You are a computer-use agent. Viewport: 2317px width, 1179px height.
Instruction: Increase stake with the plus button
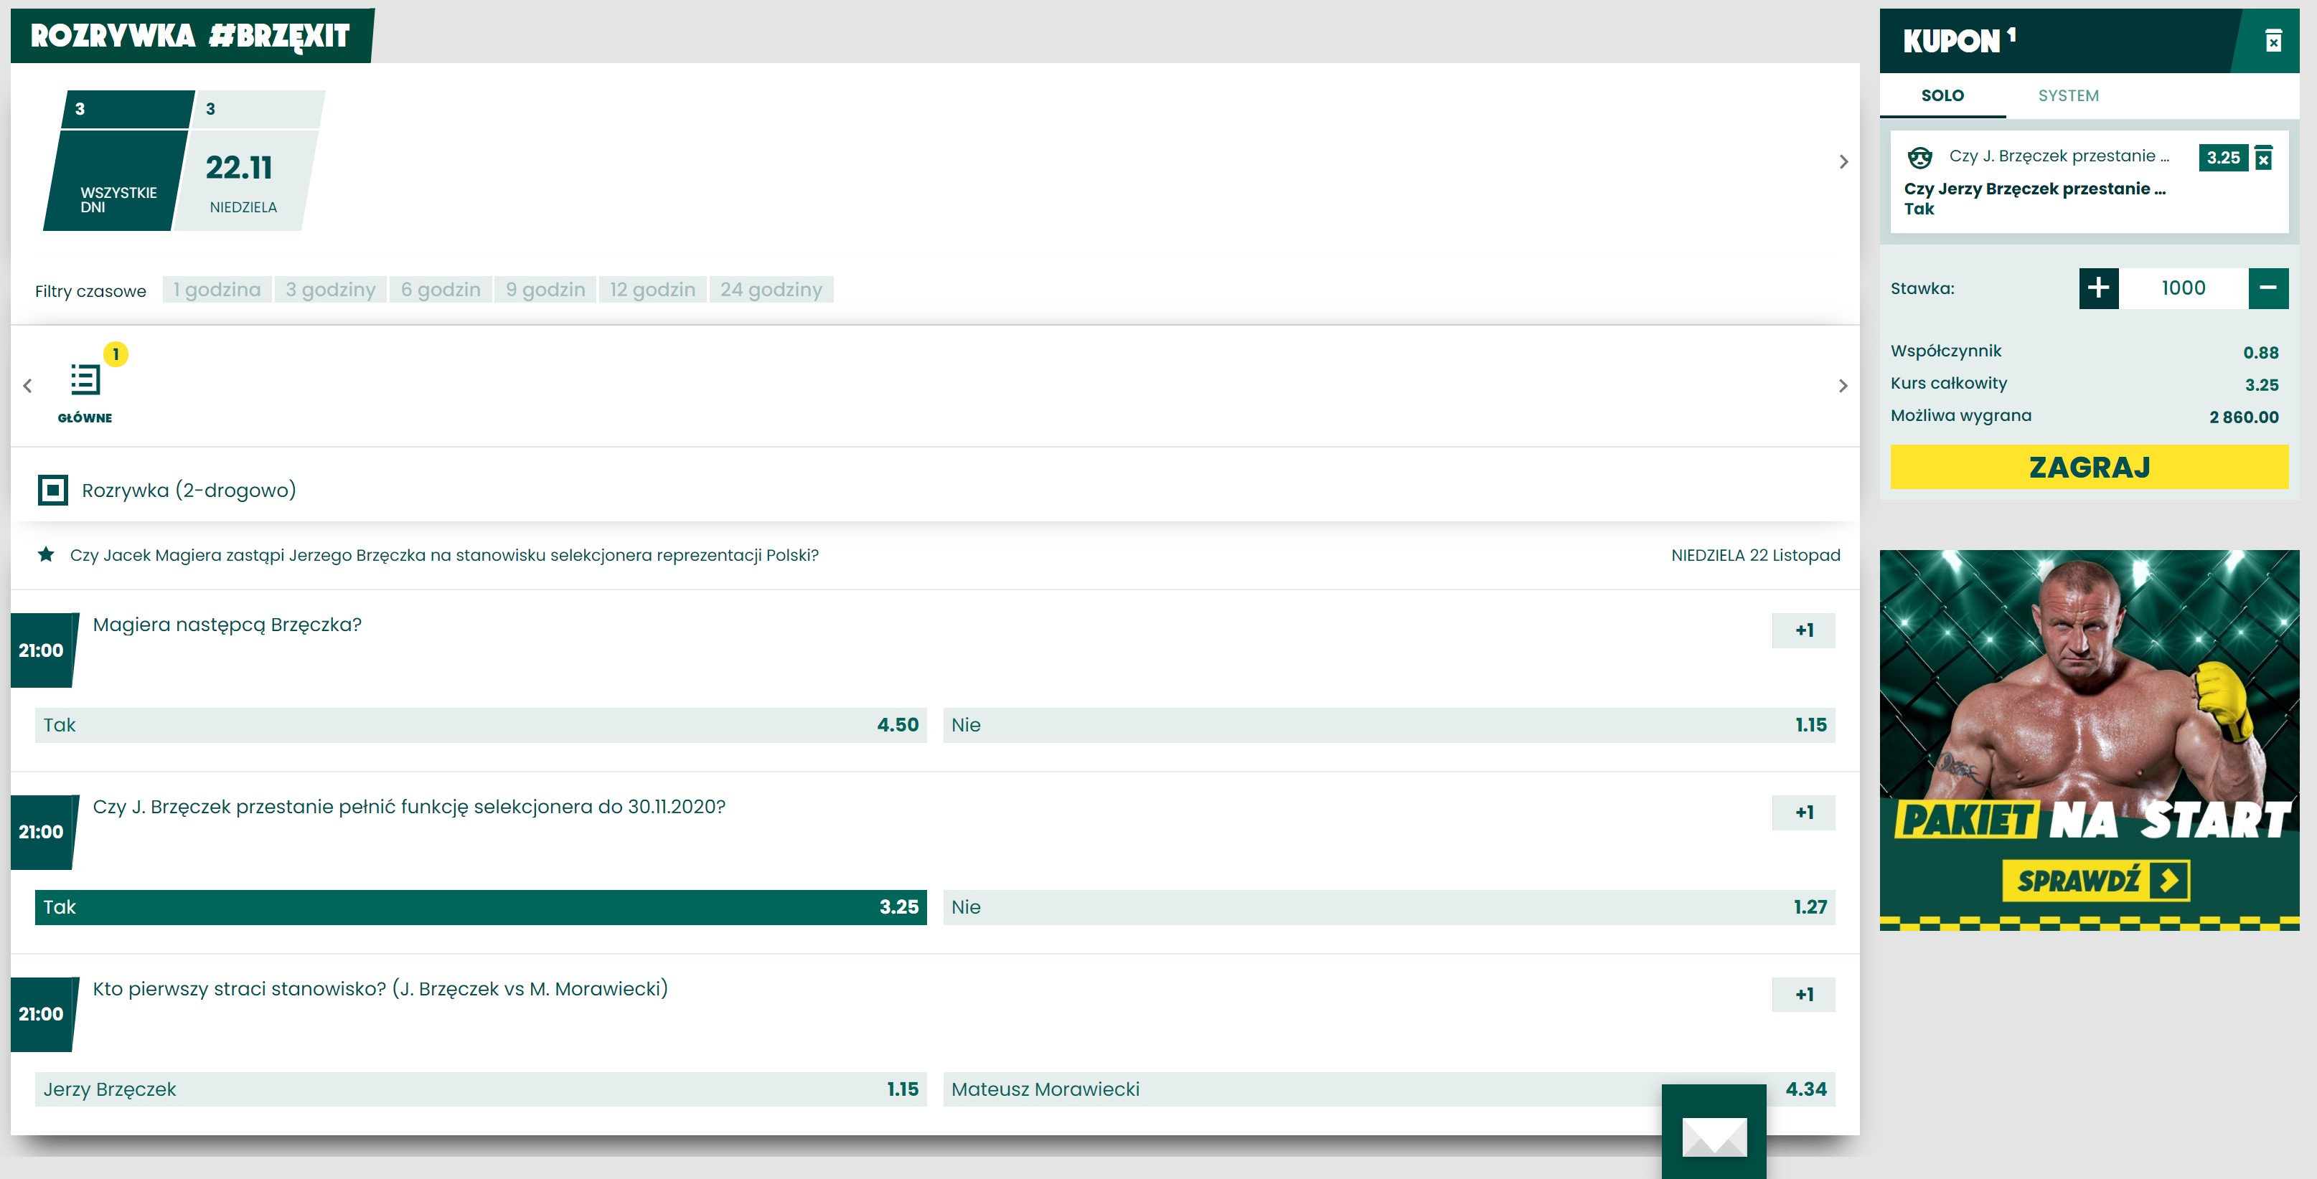click(x=2098, y=288)
